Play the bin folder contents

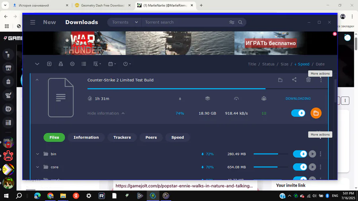click(x=312, y=154)
